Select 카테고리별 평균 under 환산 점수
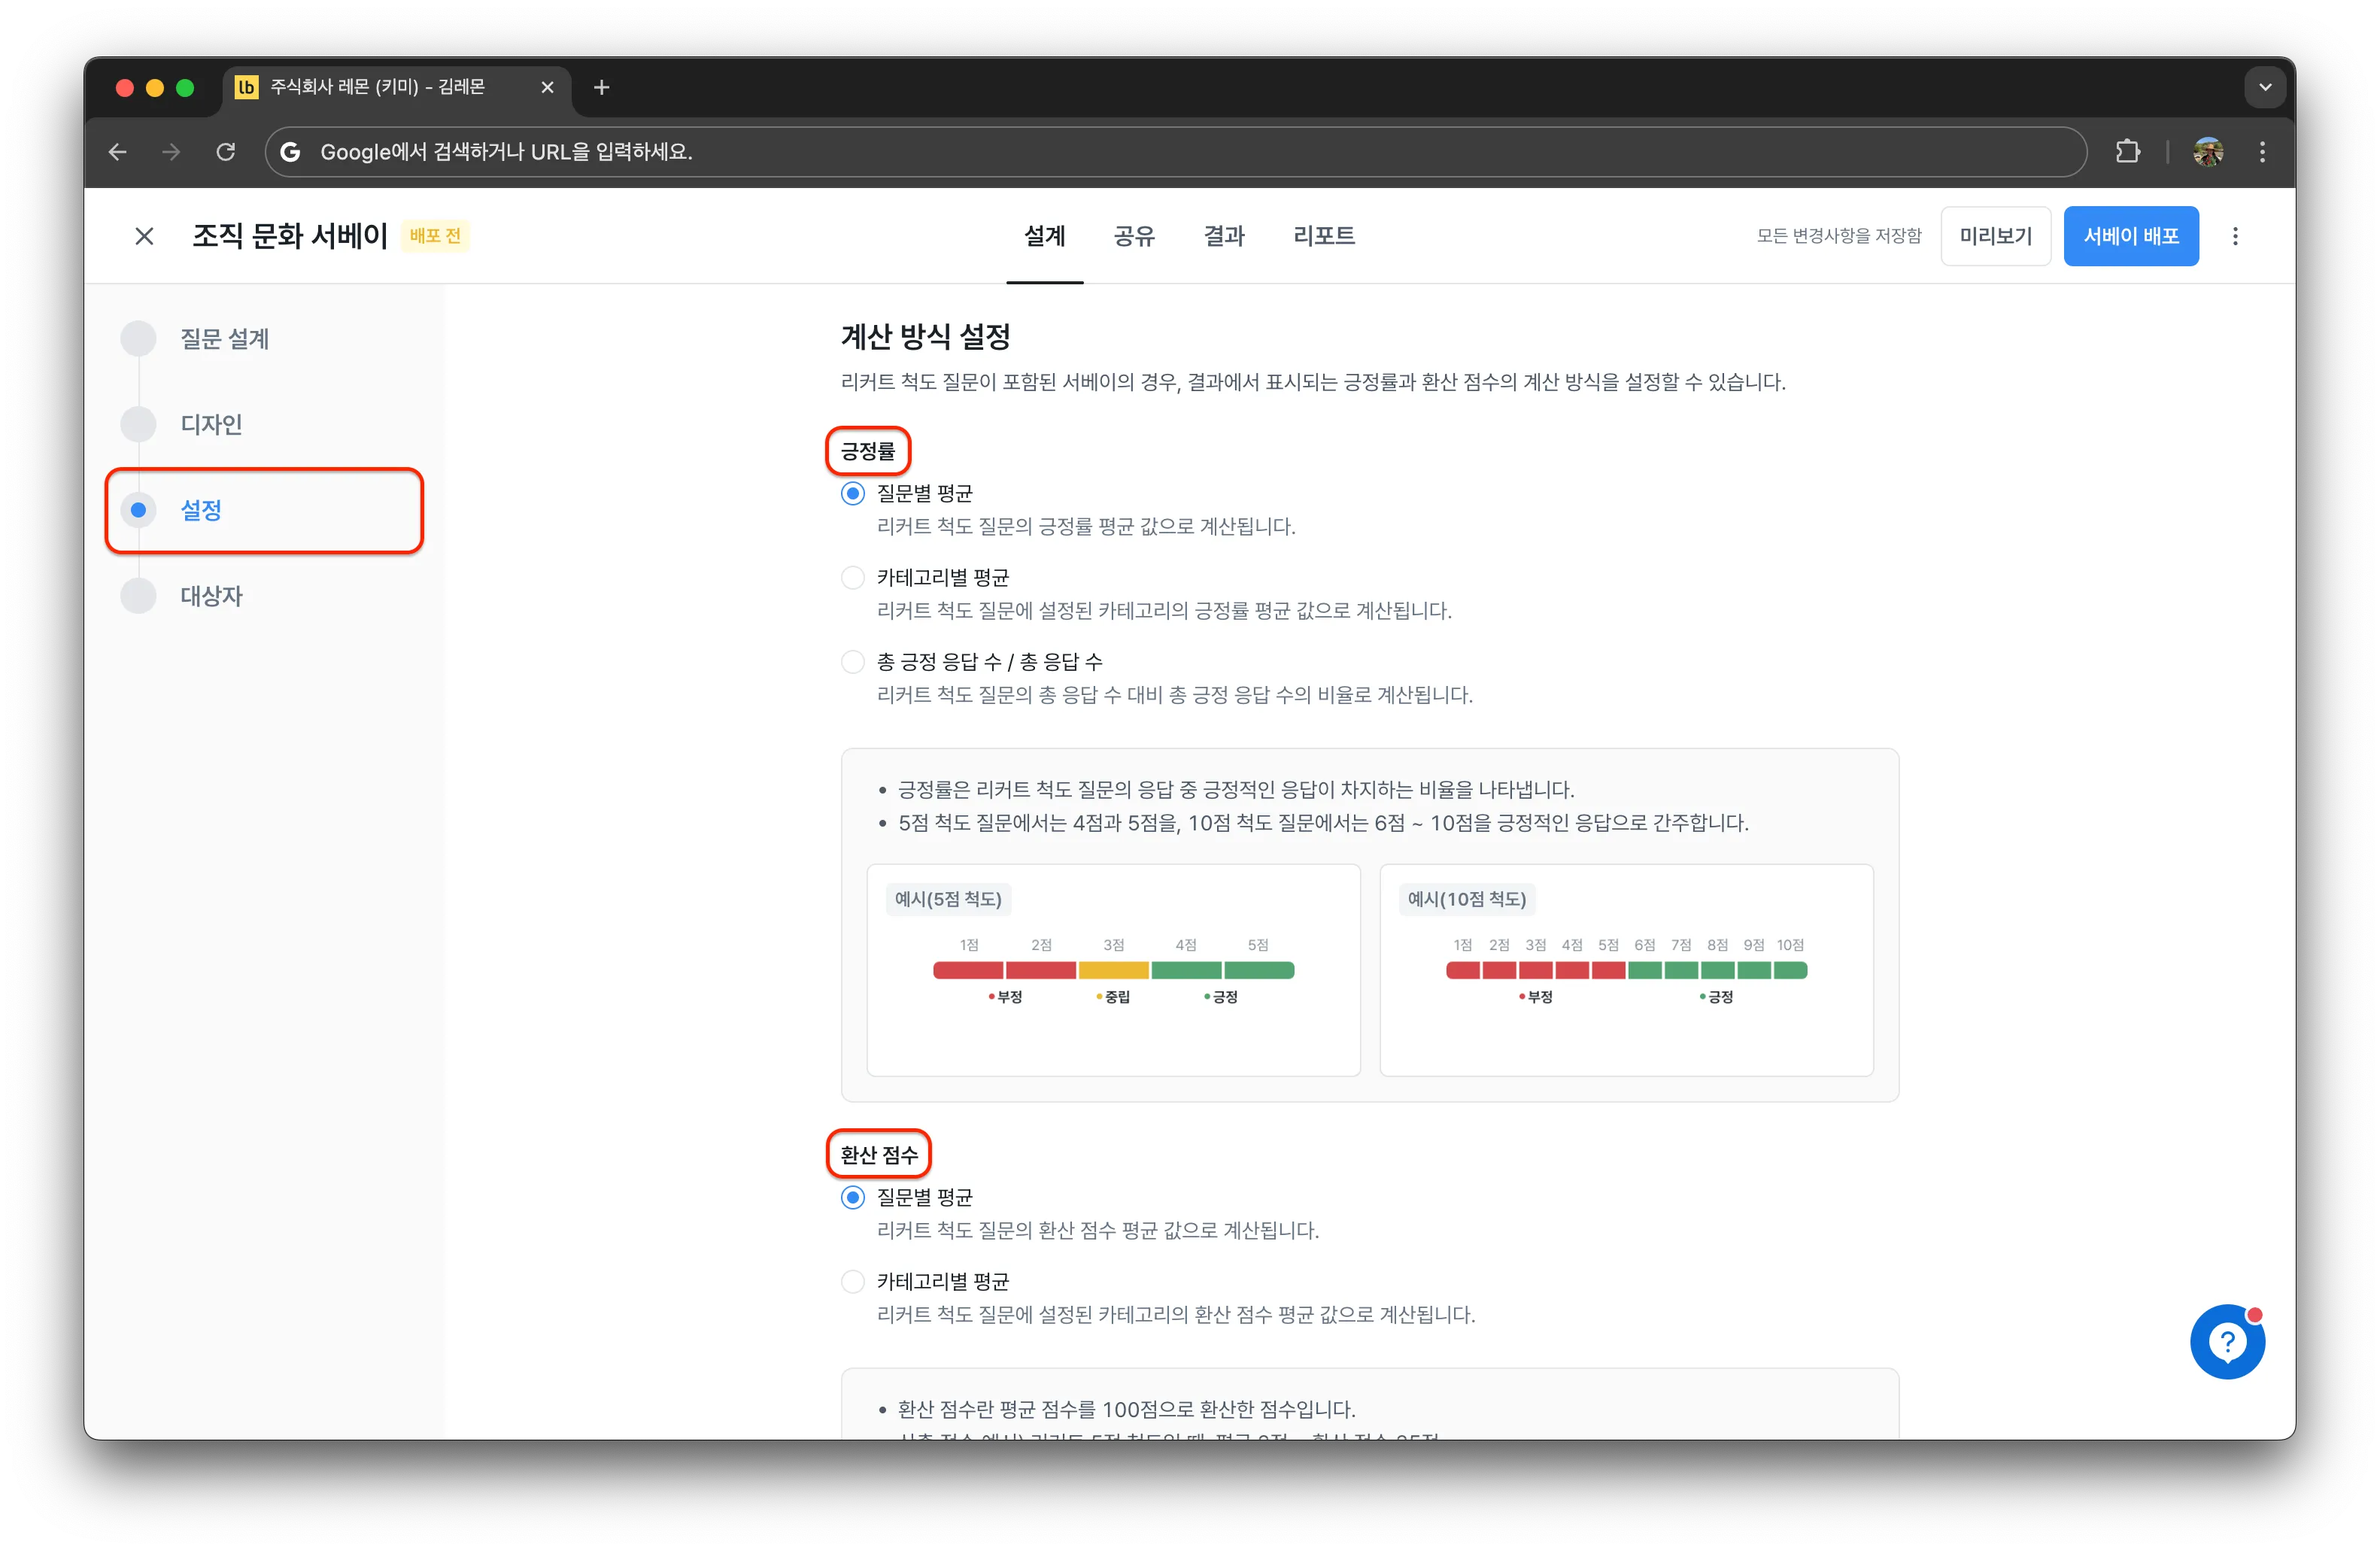The image size is (2380, 1551). tap(852, 1281)
